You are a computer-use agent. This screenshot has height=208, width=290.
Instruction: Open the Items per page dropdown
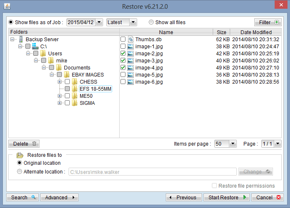click(232, 144)
